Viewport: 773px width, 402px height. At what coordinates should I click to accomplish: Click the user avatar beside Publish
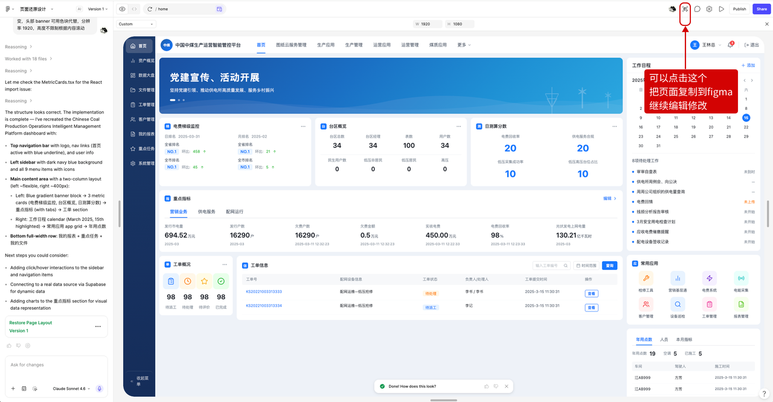672,9
